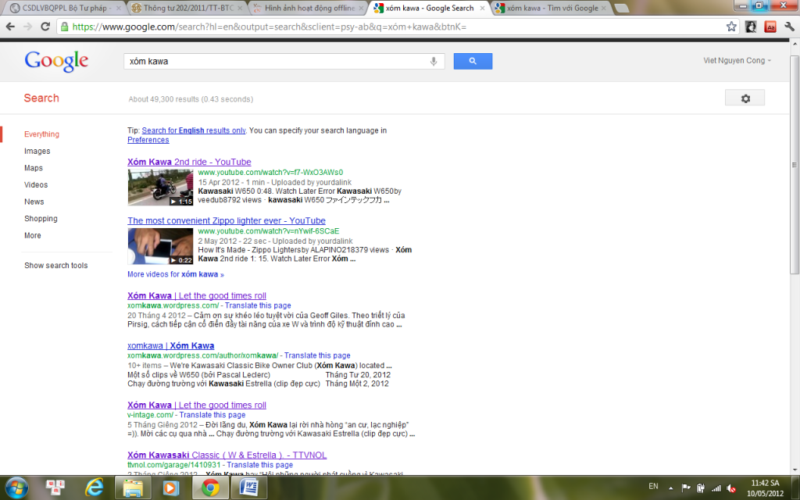800x500 pixels.
Task: Start voice search with the microphone icon
Action: [x=433, y=61]
